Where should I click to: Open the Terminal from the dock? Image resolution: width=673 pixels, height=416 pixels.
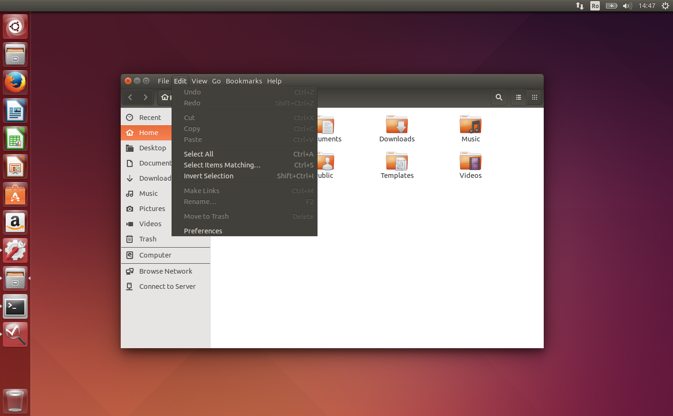[15, 306]
